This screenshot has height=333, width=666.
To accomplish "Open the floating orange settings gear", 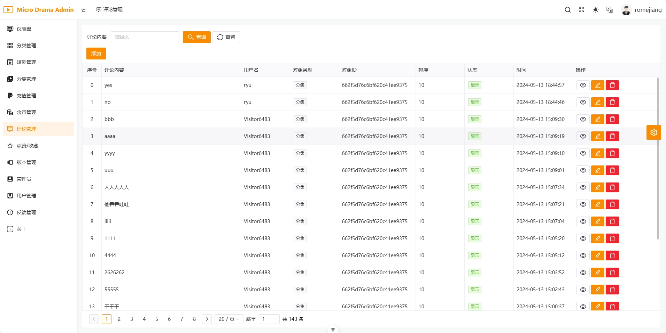I will [x=653, y=132].
